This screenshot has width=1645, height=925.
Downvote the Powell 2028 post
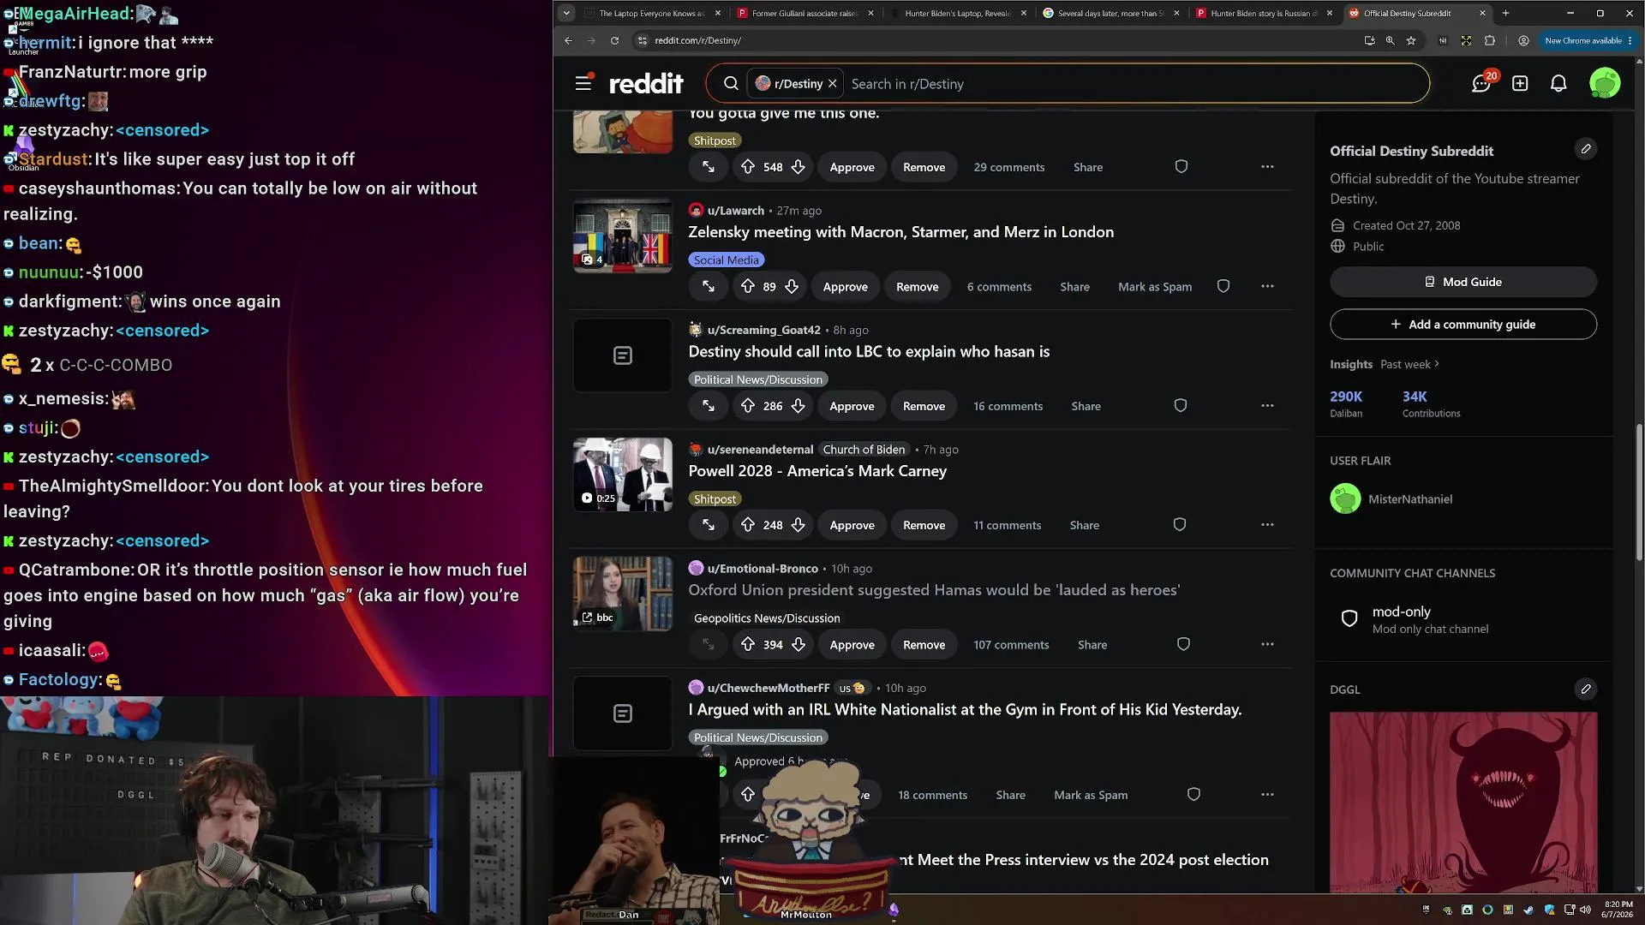798,524
